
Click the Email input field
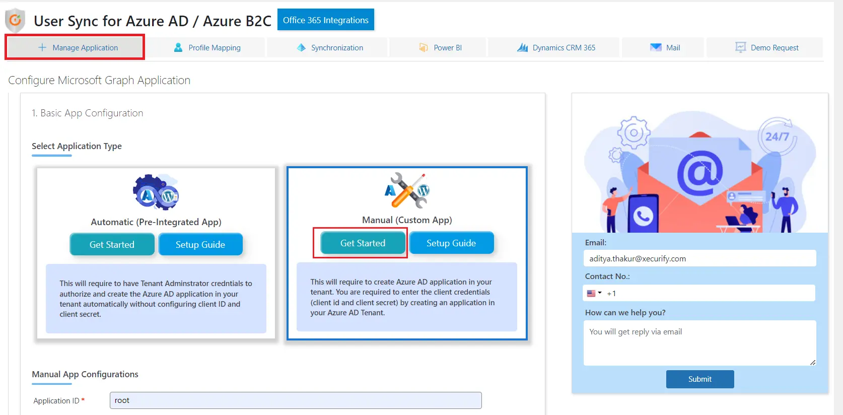(699, 258)
